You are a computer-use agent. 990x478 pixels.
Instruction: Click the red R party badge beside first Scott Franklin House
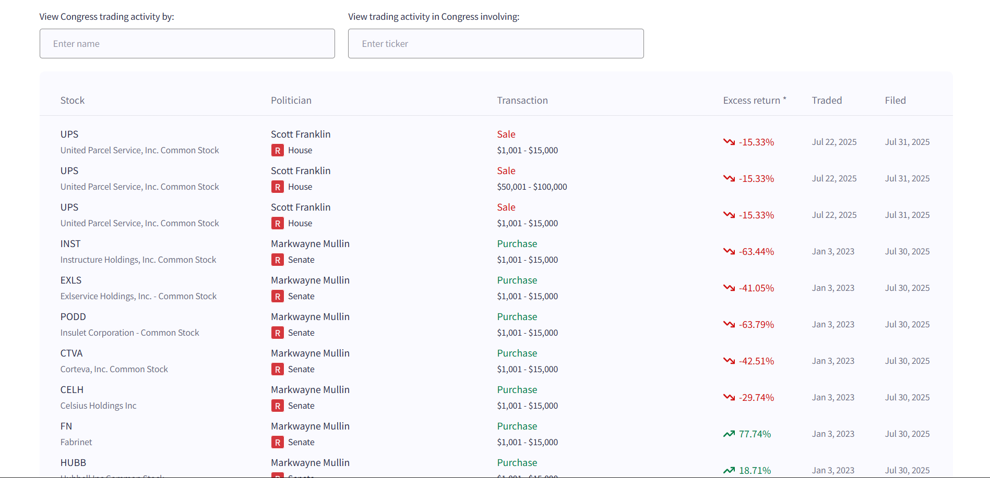[277, 151]
